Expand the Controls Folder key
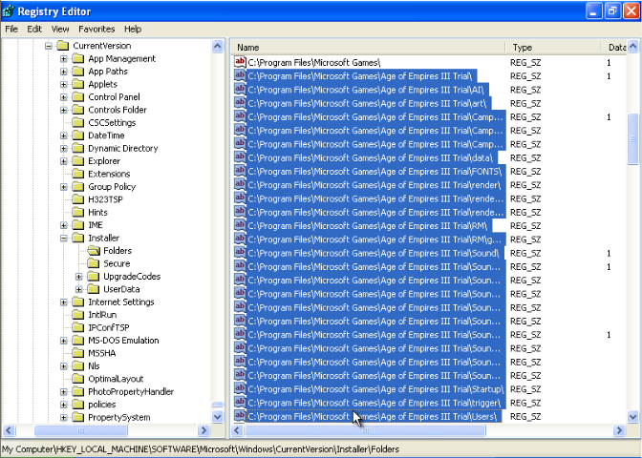 tap(64, 110)
